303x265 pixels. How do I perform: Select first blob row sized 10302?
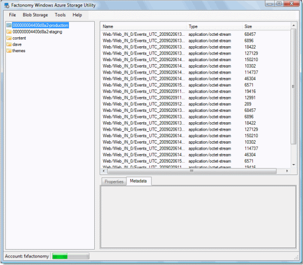tap(195, 66)
